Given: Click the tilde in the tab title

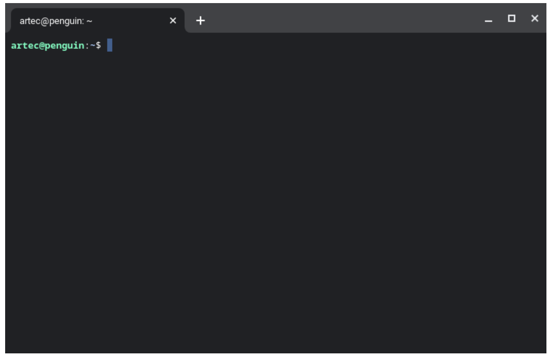Looking at the screenshot, I should 90,21.
